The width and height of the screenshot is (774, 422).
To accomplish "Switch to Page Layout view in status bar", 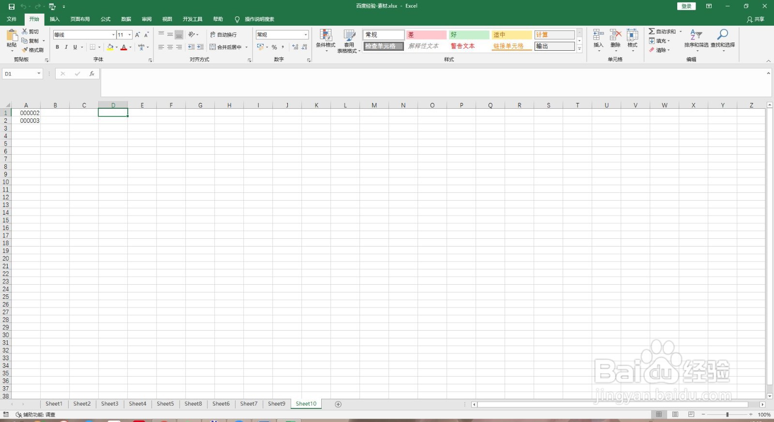I will (675, 414).
